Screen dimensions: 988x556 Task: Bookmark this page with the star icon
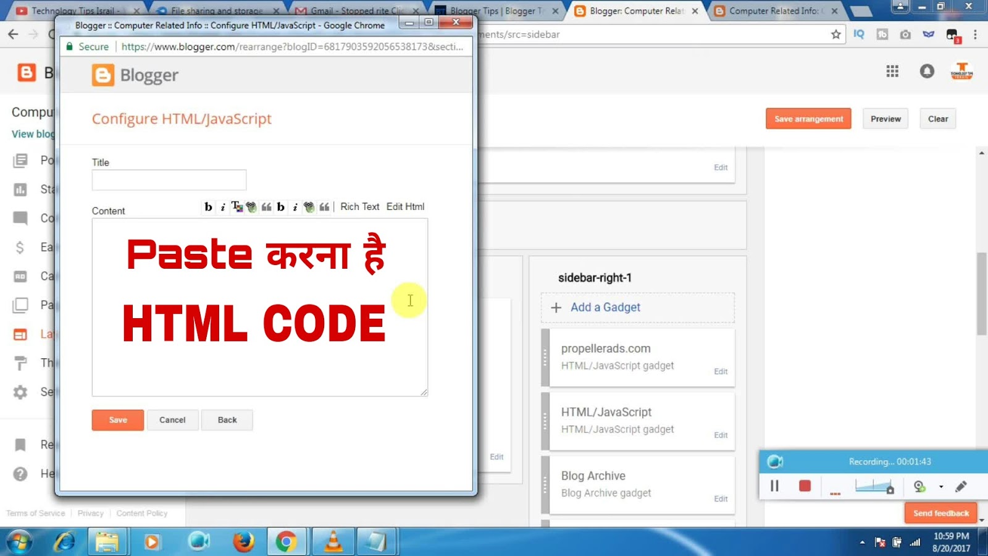point(836,35)
